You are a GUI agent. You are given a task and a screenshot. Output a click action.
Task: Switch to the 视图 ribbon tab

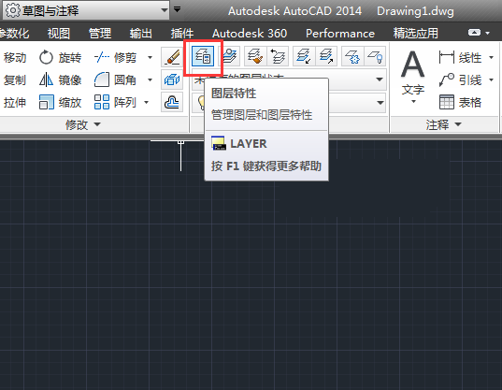click(x=59, y=34)
